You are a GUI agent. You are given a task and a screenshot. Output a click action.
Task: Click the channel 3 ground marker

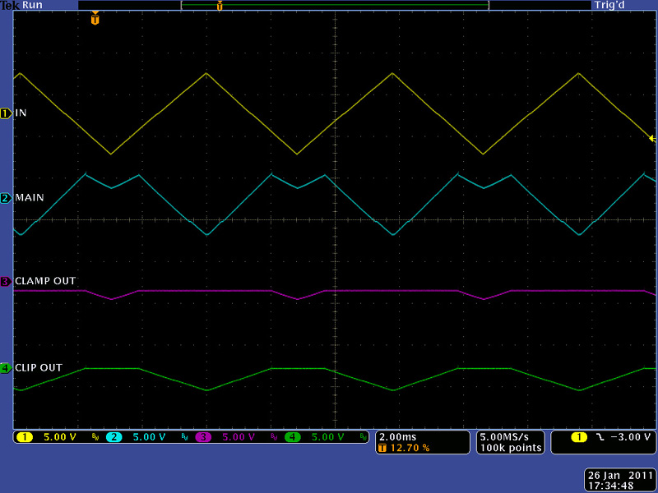(x=7, y=281)
